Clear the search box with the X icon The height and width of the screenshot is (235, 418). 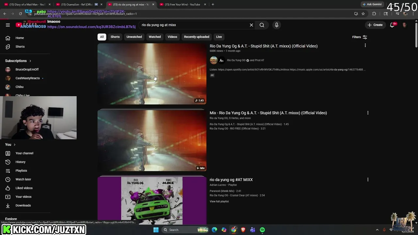(251, 25)
